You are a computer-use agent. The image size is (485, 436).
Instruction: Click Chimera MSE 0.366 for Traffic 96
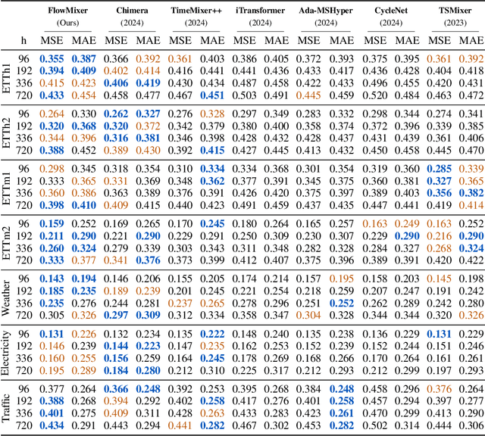[x=116, y=389]
